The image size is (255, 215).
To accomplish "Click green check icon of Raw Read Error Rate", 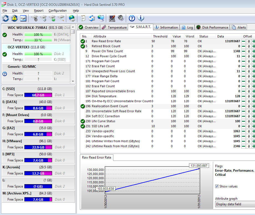I will click(83, 41).
